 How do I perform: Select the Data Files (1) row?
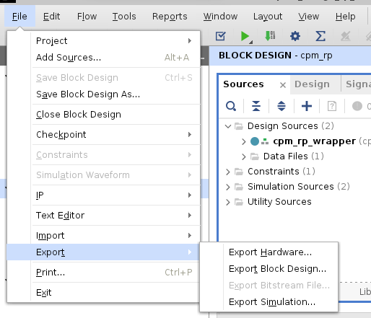pos(294,156)
